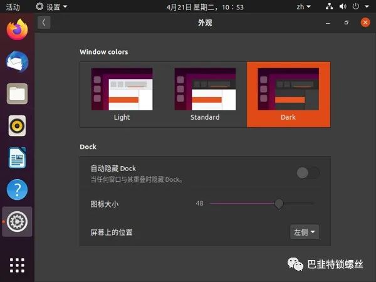Go back with the header arrow button
Image resolution: width=376 pixels, height=282 pixels.
pos(44,23)
